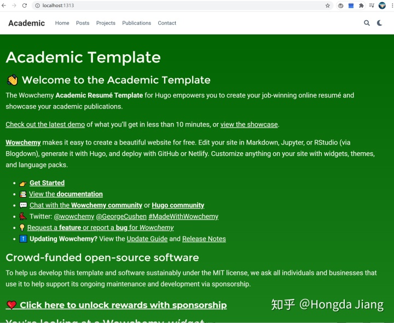Bookmark this page with the star icon
Viewport: 394px width, 323px height.
coord(327,5)
